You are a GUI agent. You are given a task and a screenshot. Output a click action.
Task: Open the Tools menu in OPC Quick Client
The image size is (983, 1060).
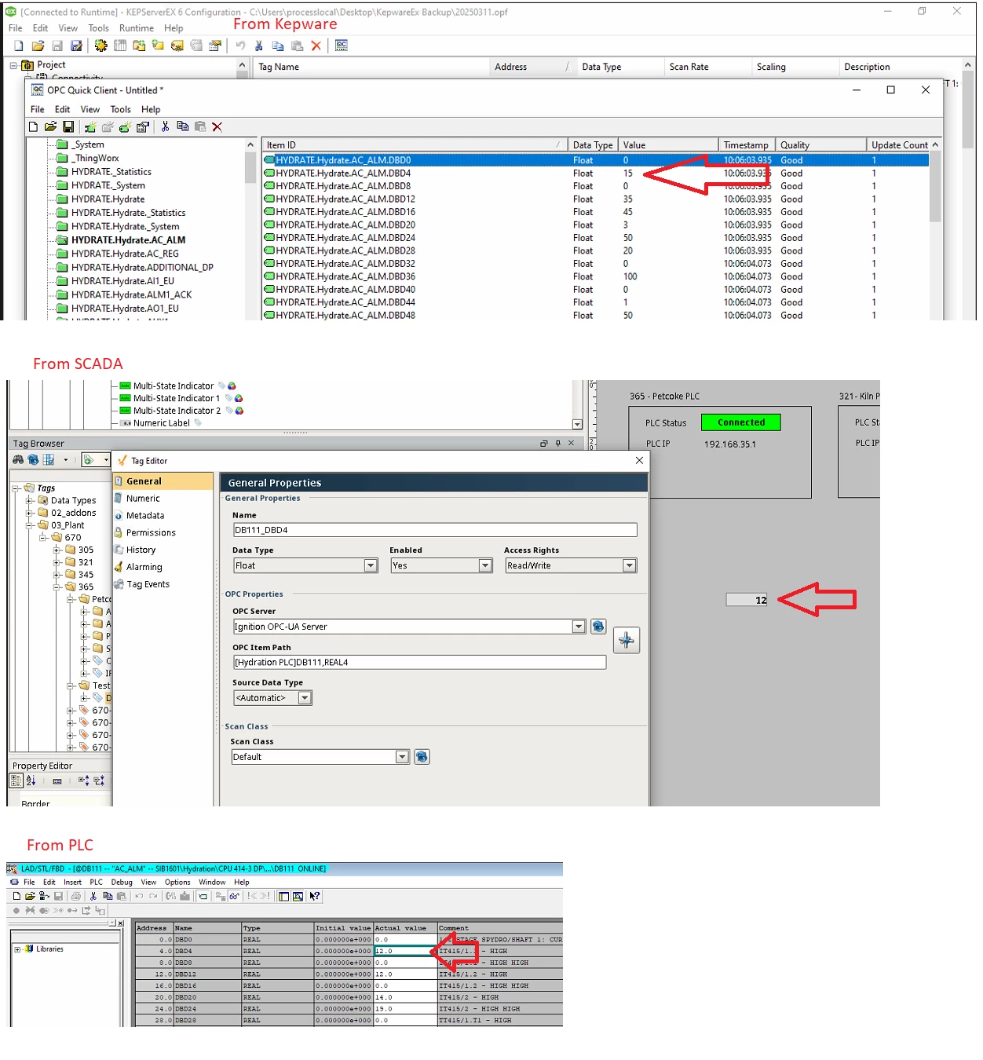(120, 109)
